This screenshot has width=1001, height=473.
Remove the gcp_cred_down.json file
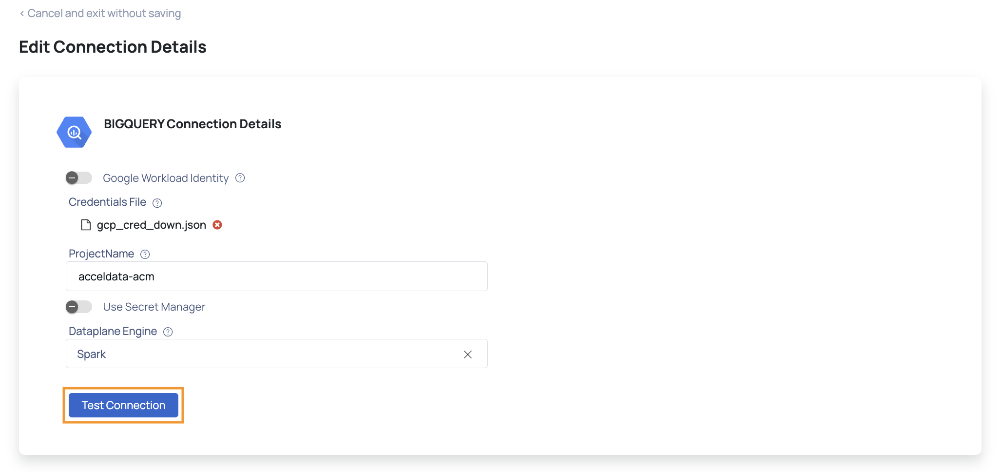[217, 225]
